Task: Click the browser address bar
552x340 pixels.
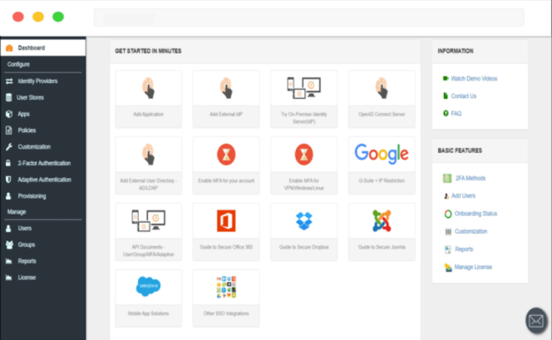Action: click(x=308, y=17)
